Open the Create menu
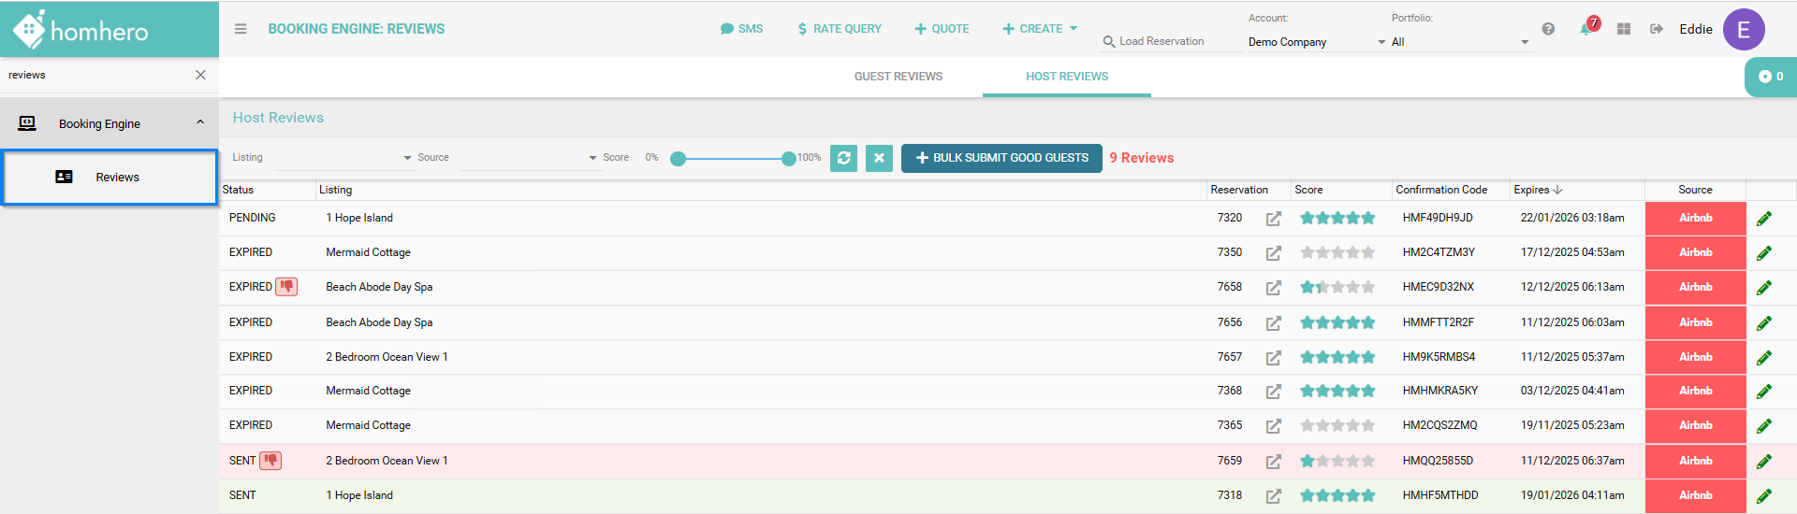The image size is (1797, 514). 1040,29
